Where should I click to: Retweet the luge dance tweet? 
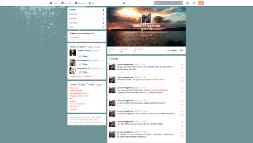[x=182, y=69]
